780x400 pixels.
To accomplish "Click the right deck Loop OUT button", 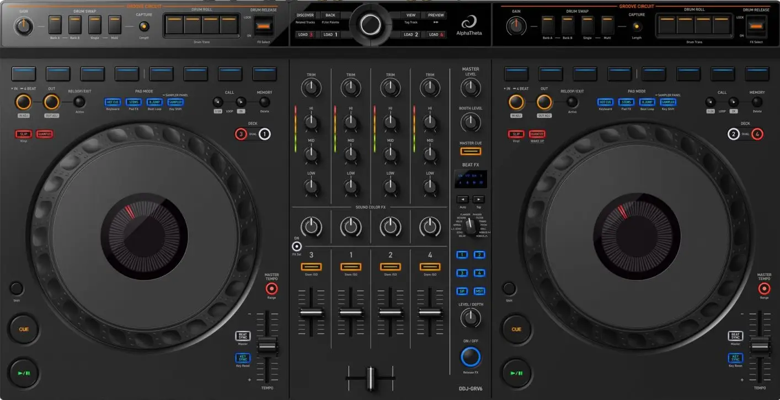I will [544, 102].
